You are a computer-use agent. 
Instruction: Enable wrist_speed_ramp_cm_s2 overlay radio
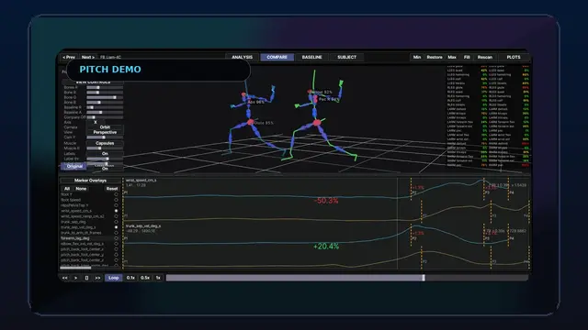pos(116,216)
